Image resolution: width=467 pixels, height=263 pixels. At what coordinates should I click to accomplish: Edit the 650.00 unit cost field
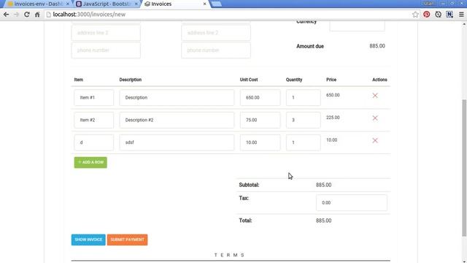coord(260,97)
